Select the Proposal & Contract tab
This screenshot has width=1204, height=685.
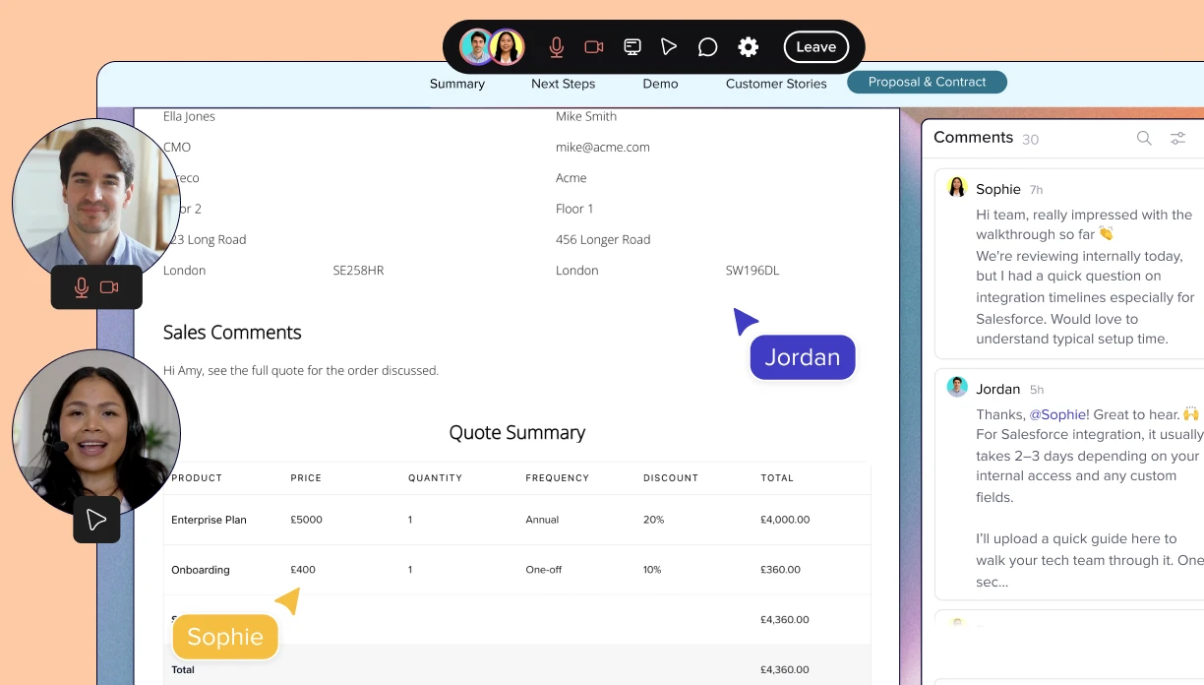pyautogui.click(x=927, y=82)
